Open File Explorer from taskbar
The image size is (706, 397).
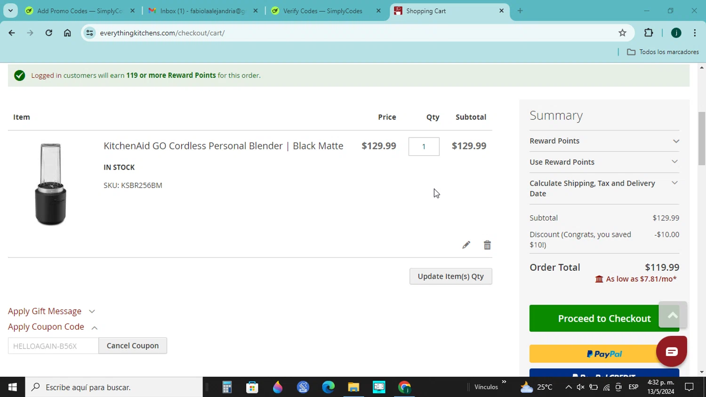pos(353,387)
